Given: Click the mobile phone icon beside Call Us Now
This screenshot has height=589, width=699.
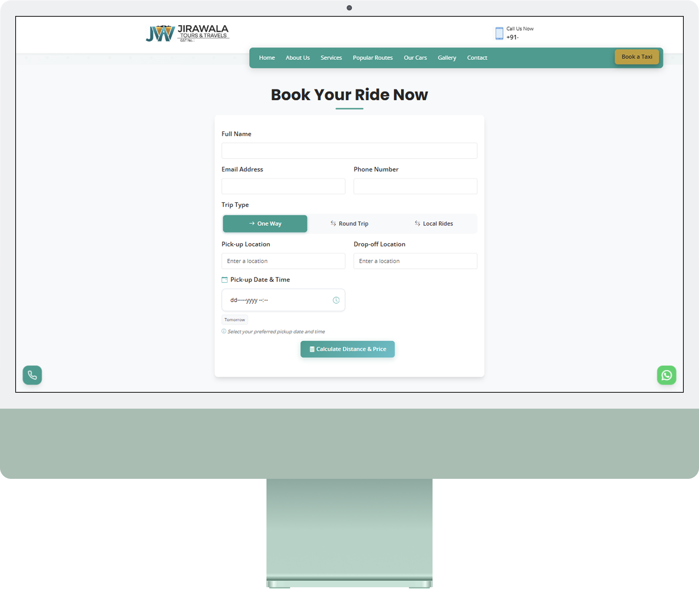Looking at the screenshot, I should 499,33.
